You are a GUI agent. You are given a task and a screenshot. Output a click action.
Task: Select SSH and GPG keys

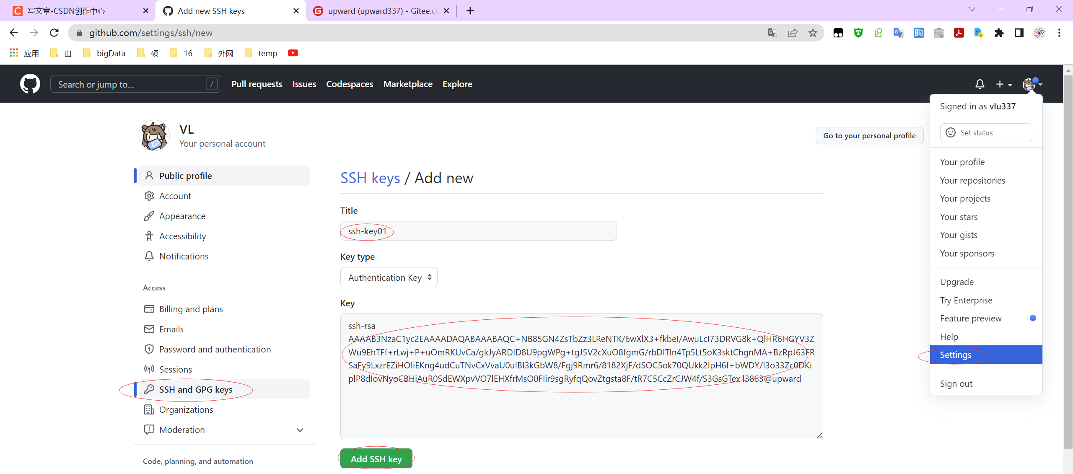[x=225, y=389]
